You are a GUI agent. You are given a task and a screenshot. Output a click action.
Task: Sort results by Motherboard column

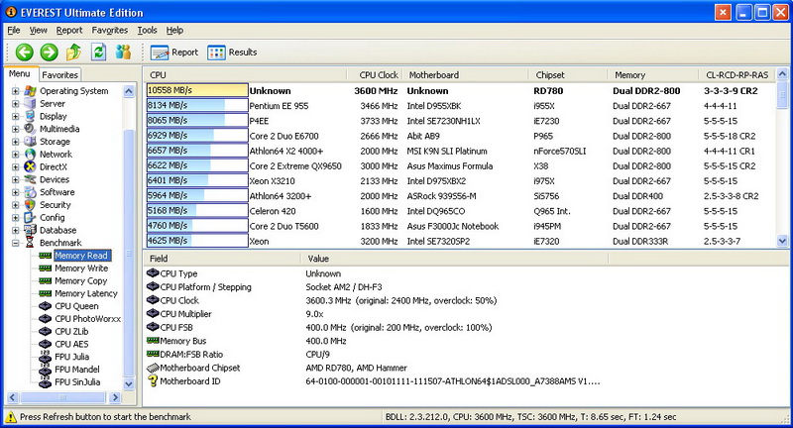[464, 74]
